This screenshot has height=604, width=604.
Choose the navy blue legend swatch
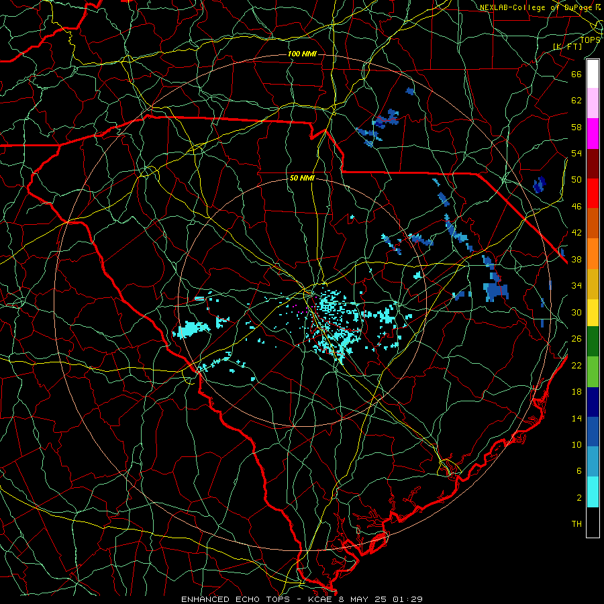593,402
